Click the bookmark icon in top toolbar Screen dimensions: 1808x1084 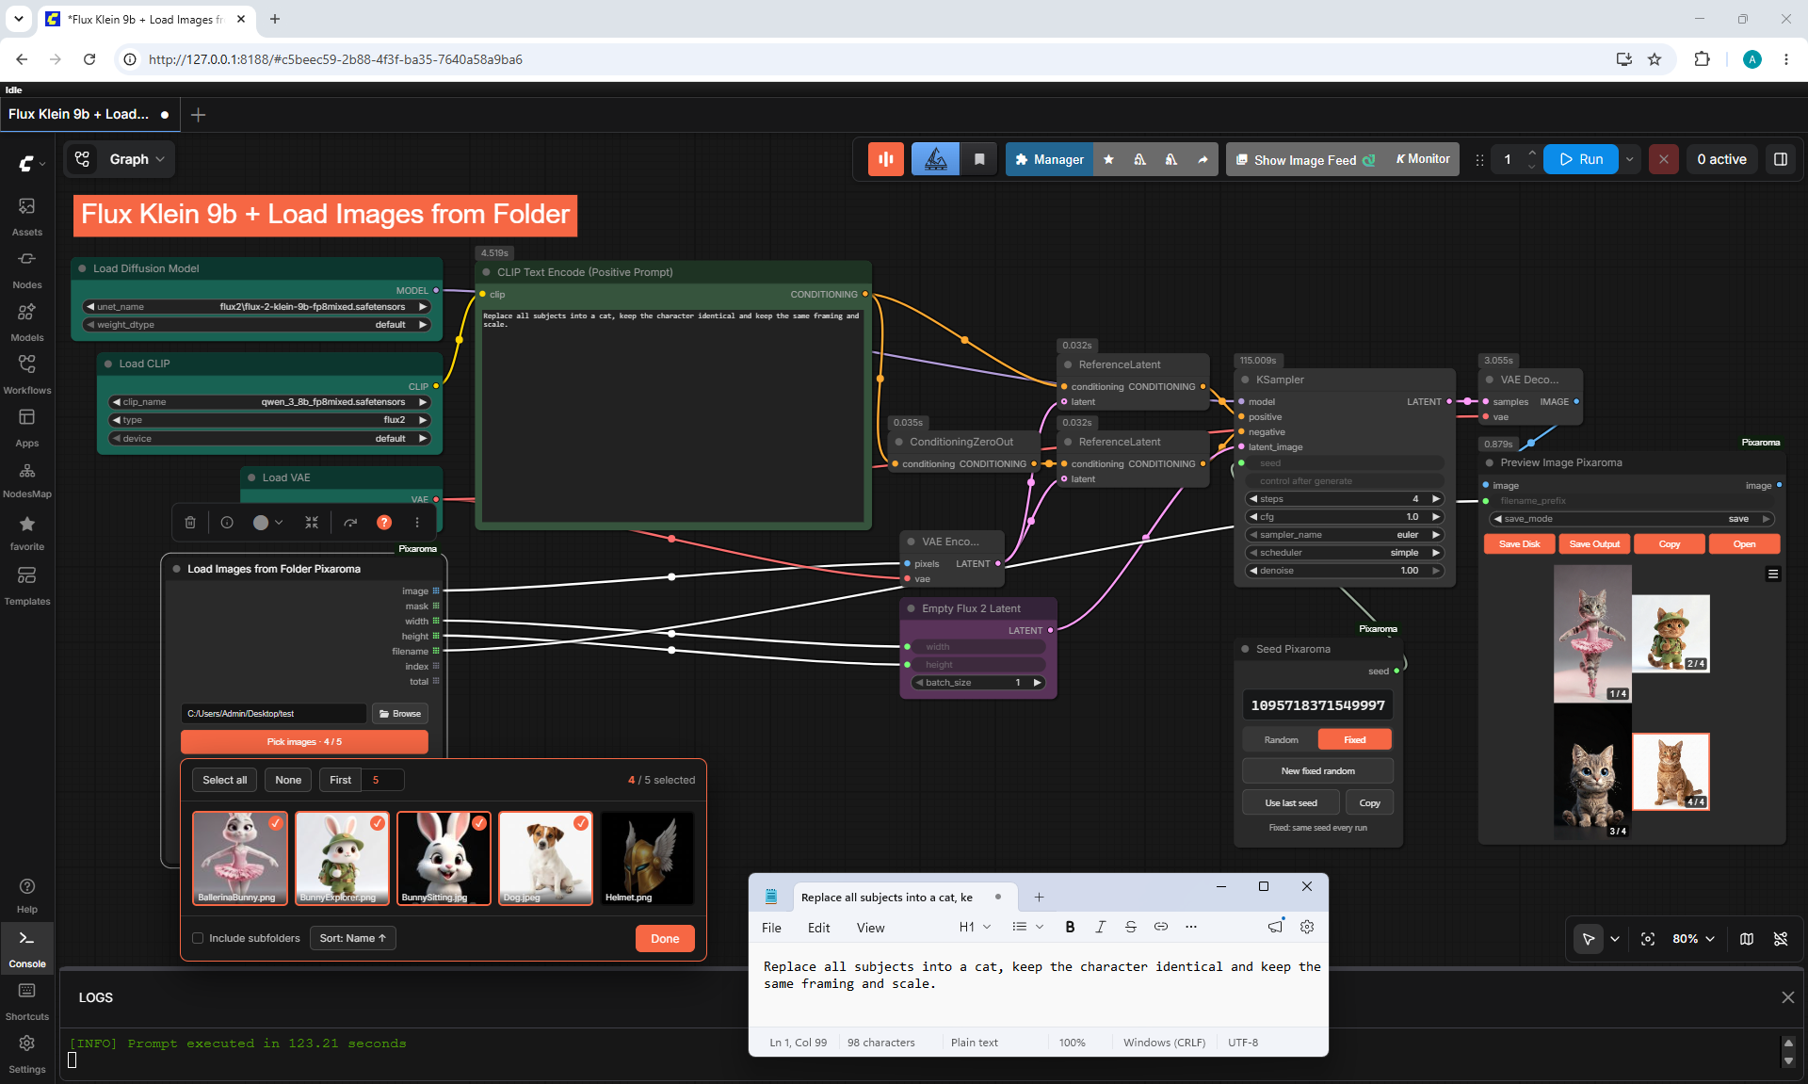[x=979, y=159]
